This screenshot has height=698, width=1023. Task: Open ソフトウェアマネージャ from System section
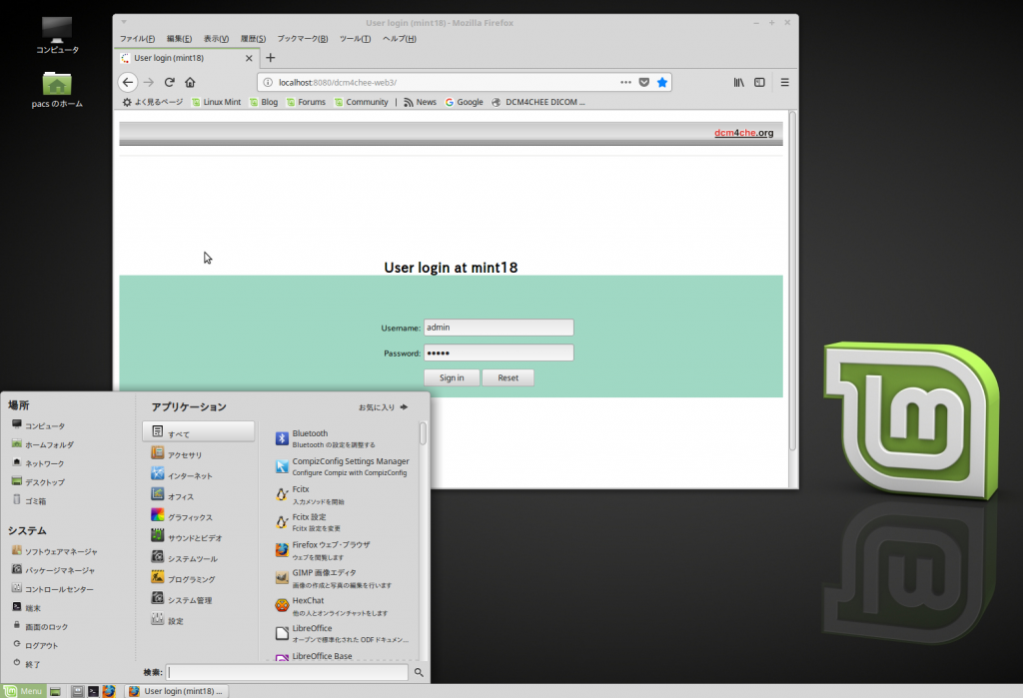point(55,551)
